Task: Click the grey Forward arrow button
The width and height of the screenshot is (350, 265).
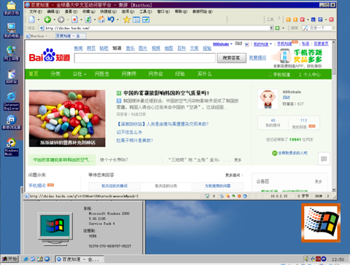Action: [61, 20]
